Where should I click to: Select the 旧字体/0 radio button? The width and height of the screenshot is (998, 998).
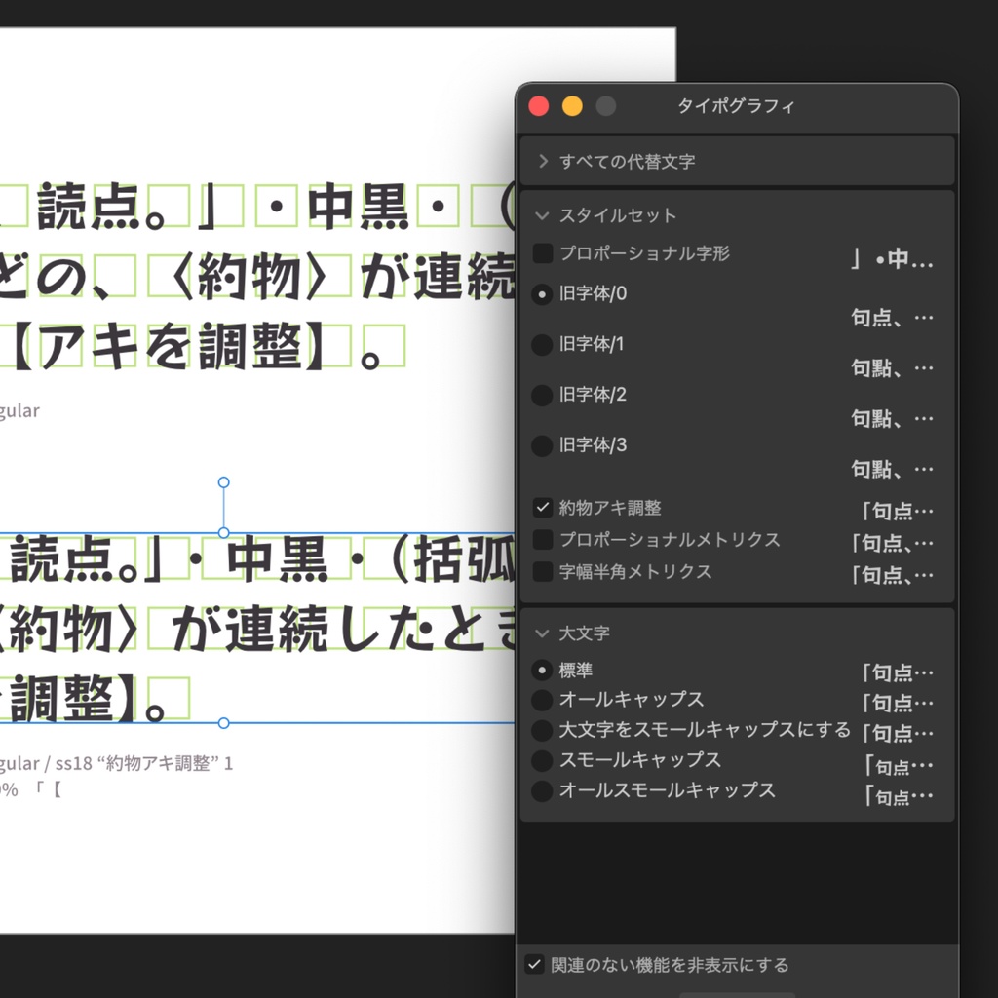(542, 293)
